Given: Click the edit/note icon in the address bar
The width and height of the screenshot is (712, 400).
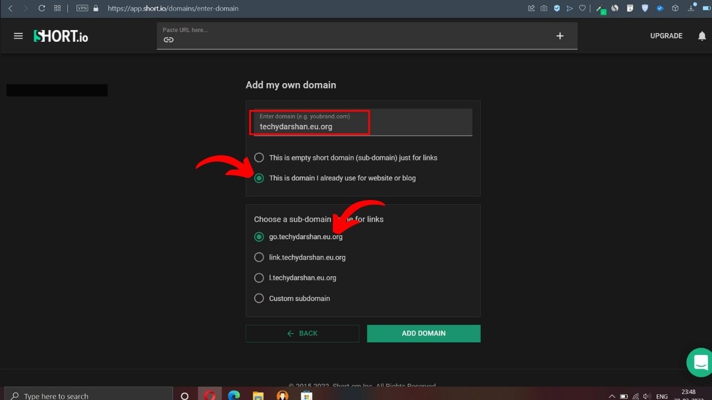Looking at the screenshot, I should pyautogui.click(x=531, y=8).
